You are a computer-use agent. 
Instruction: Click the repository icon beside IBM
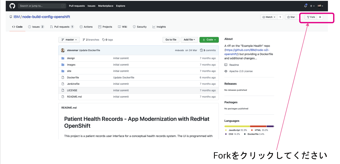11,17
